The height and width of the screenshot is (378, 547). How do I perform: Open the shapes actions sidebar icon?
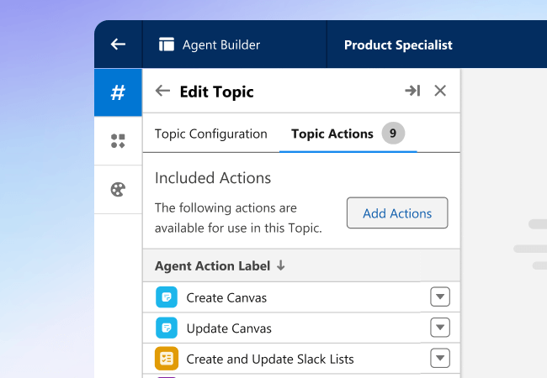[x=118, y=141]
